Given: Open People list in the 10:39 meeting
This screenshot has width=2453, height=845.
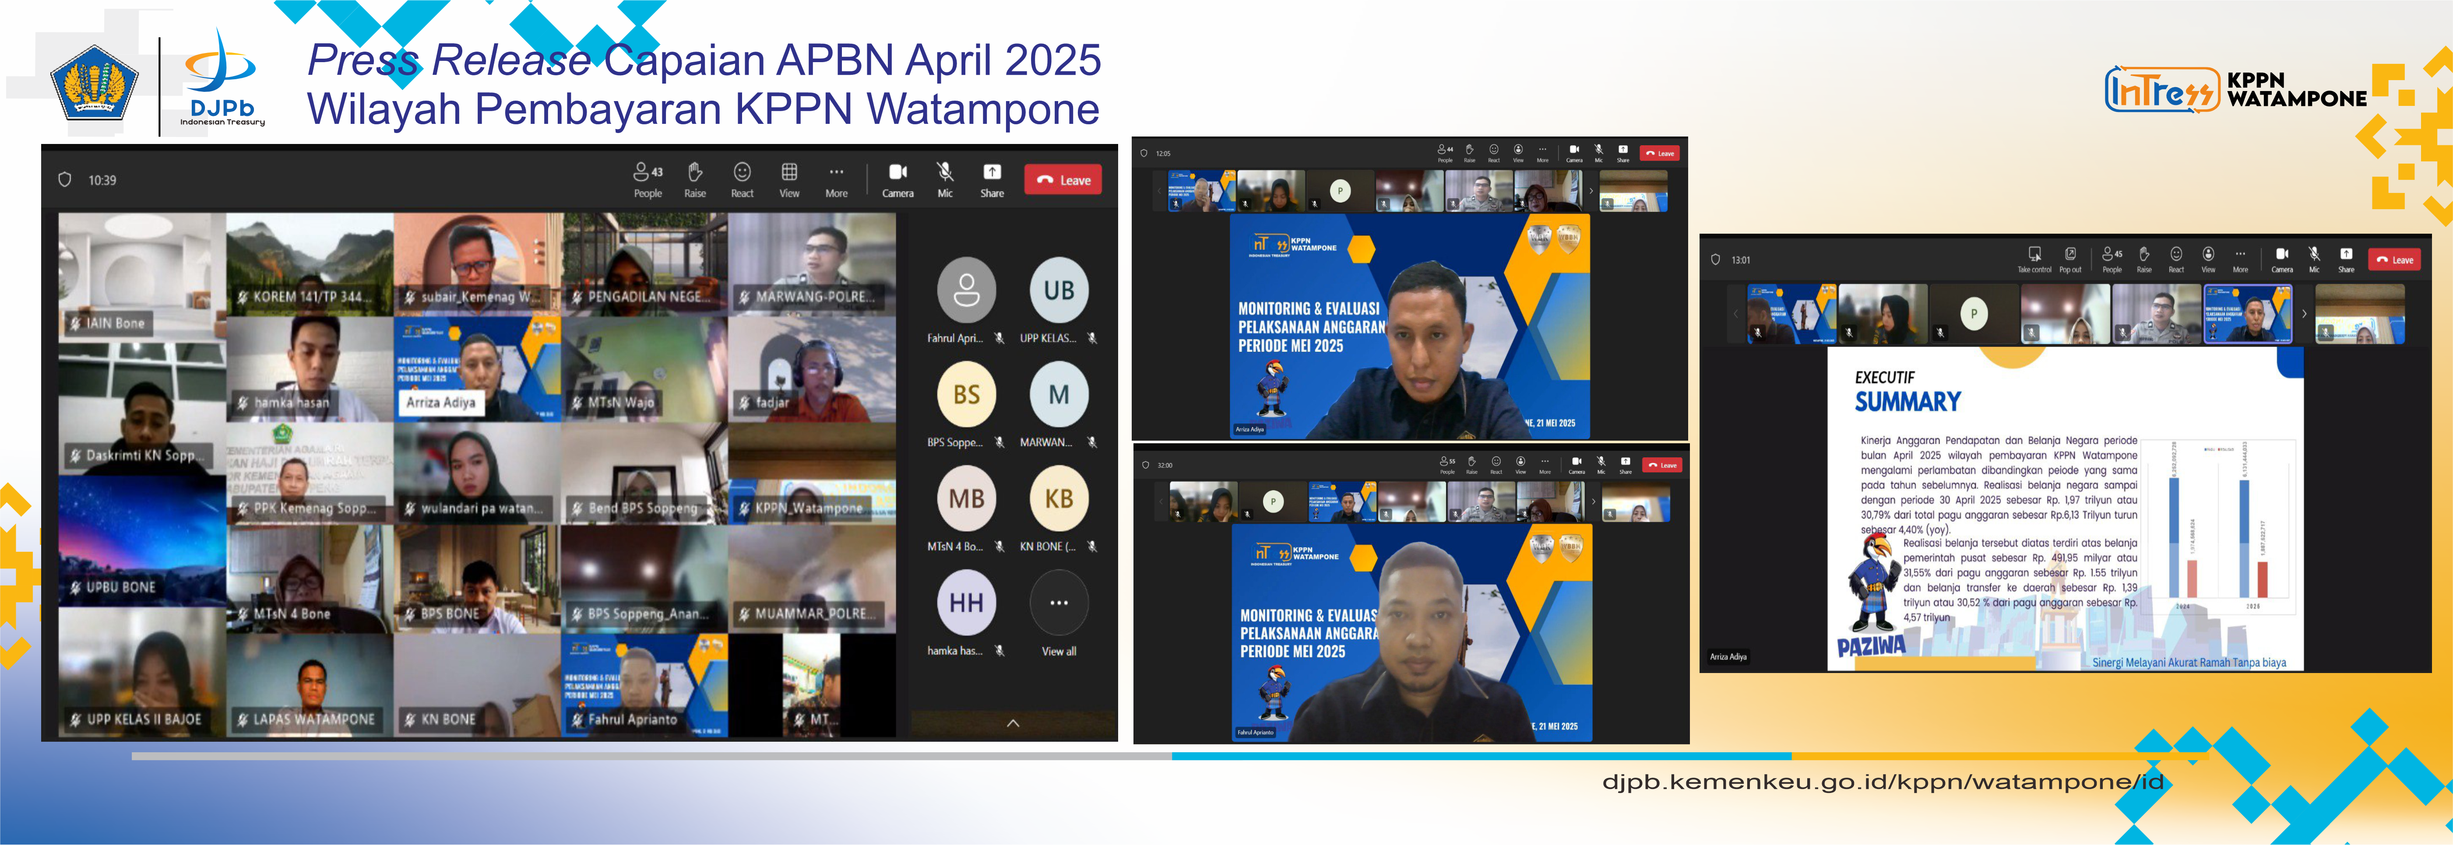Looking at the screenshot, I should point(648,180).
